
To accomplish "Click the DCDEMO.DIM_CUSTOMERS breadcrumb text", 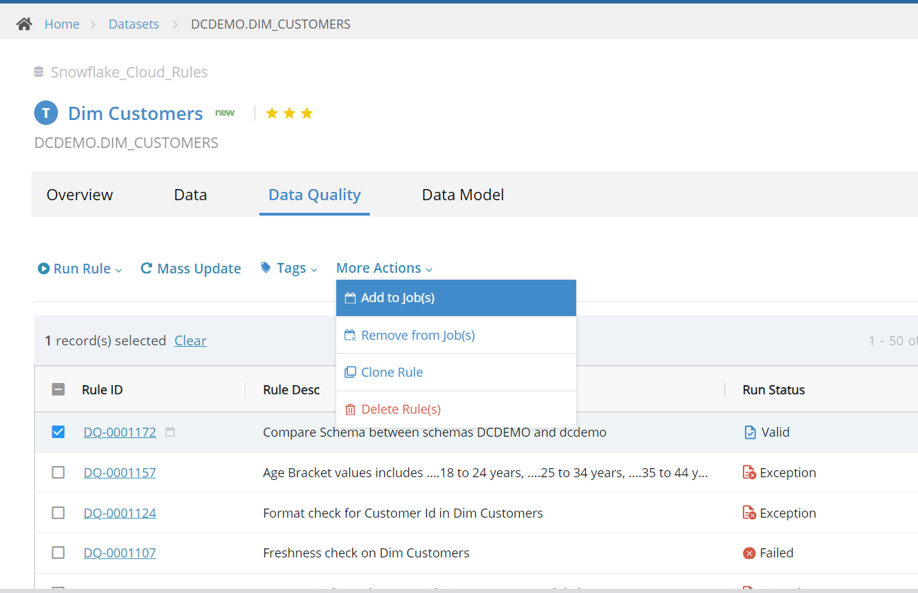I will click(271, 24).
